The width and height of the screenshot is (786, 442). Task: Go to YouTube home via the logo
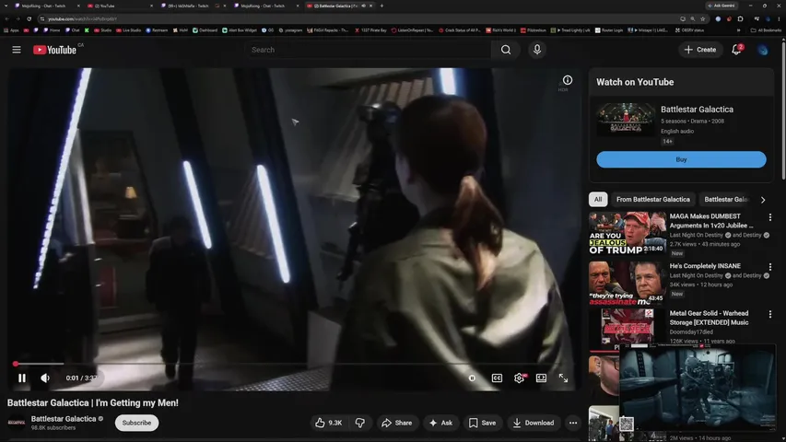click(54, 50)
